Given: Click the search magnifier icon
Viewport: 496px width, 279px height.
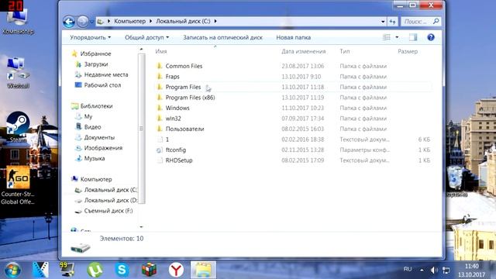Looking at the screenshot, I should coord(436,21).
